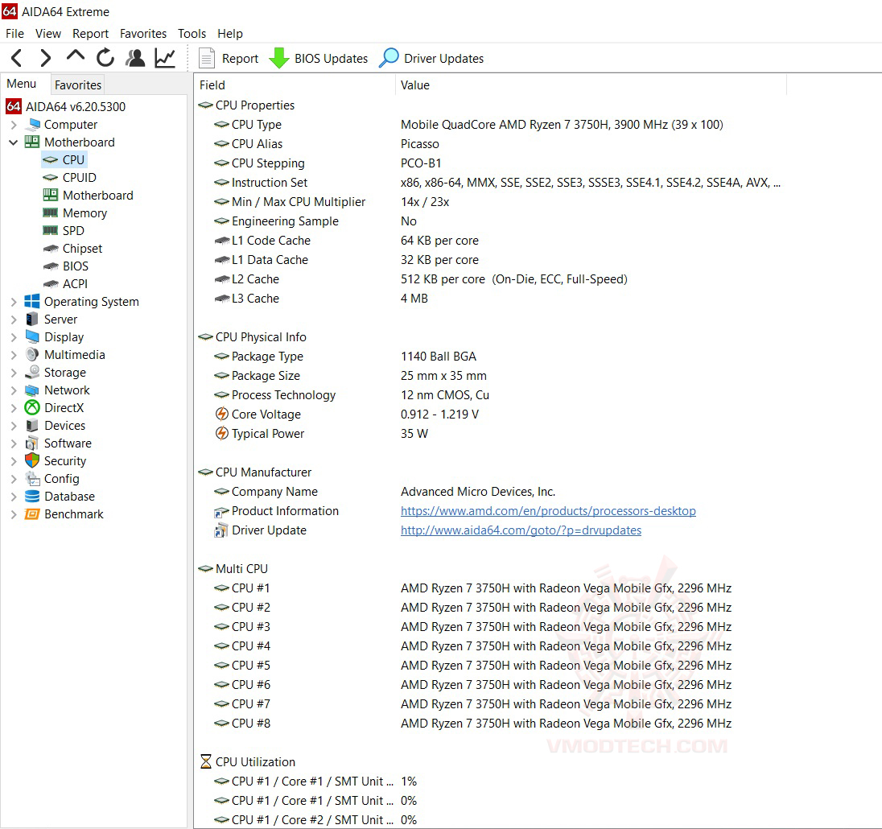The height and width of the screenshot is (829, 882).
Task: Select the CPU #8 row
Action: [x=489, y=724]
